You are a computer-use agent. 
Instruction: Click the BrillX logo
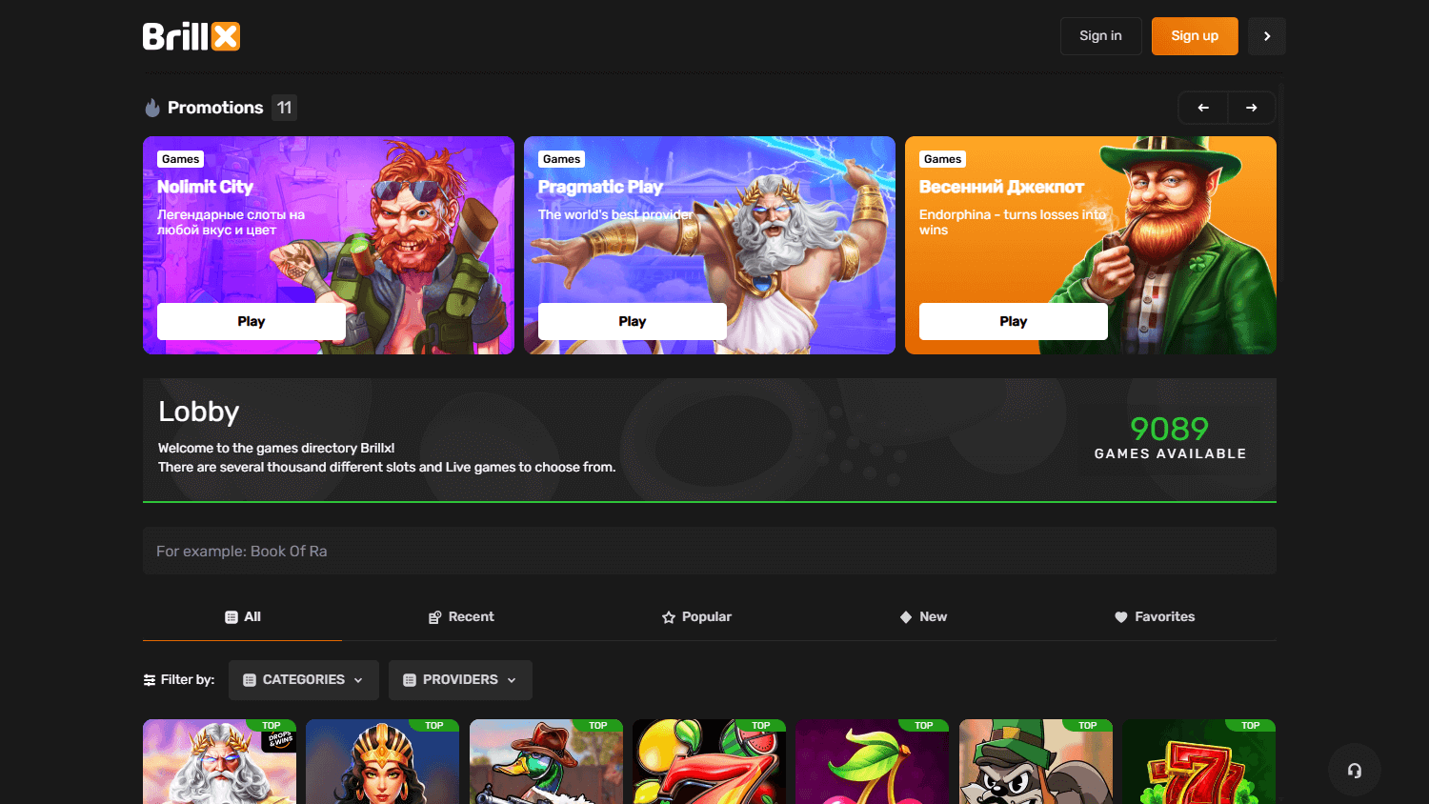(x=191, y=36)
